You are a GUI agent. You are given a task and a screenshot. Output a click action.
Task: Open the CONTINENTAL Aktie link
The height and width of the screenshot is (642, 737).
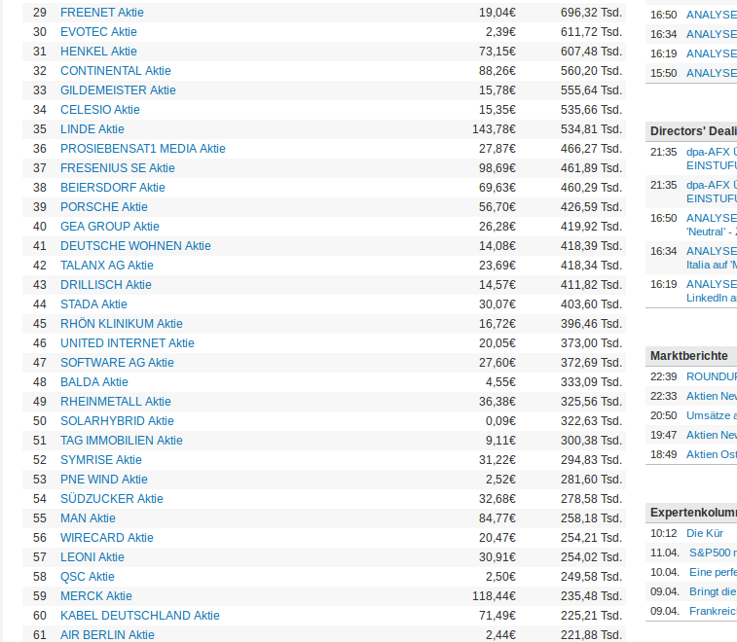(116, 71)
